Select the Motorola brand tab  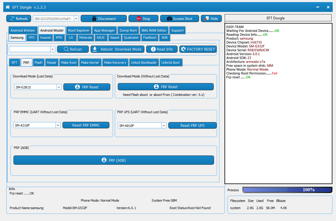point(85,38)
